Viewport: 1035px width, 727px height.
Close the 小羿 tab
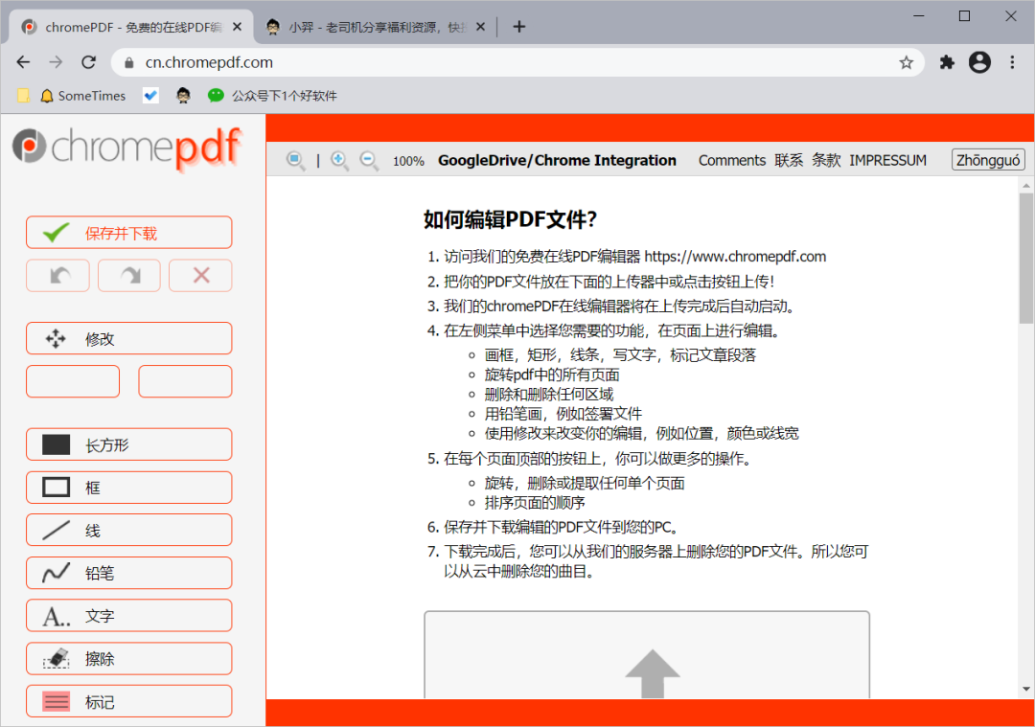pyautogui.click(x=480, y=27)
